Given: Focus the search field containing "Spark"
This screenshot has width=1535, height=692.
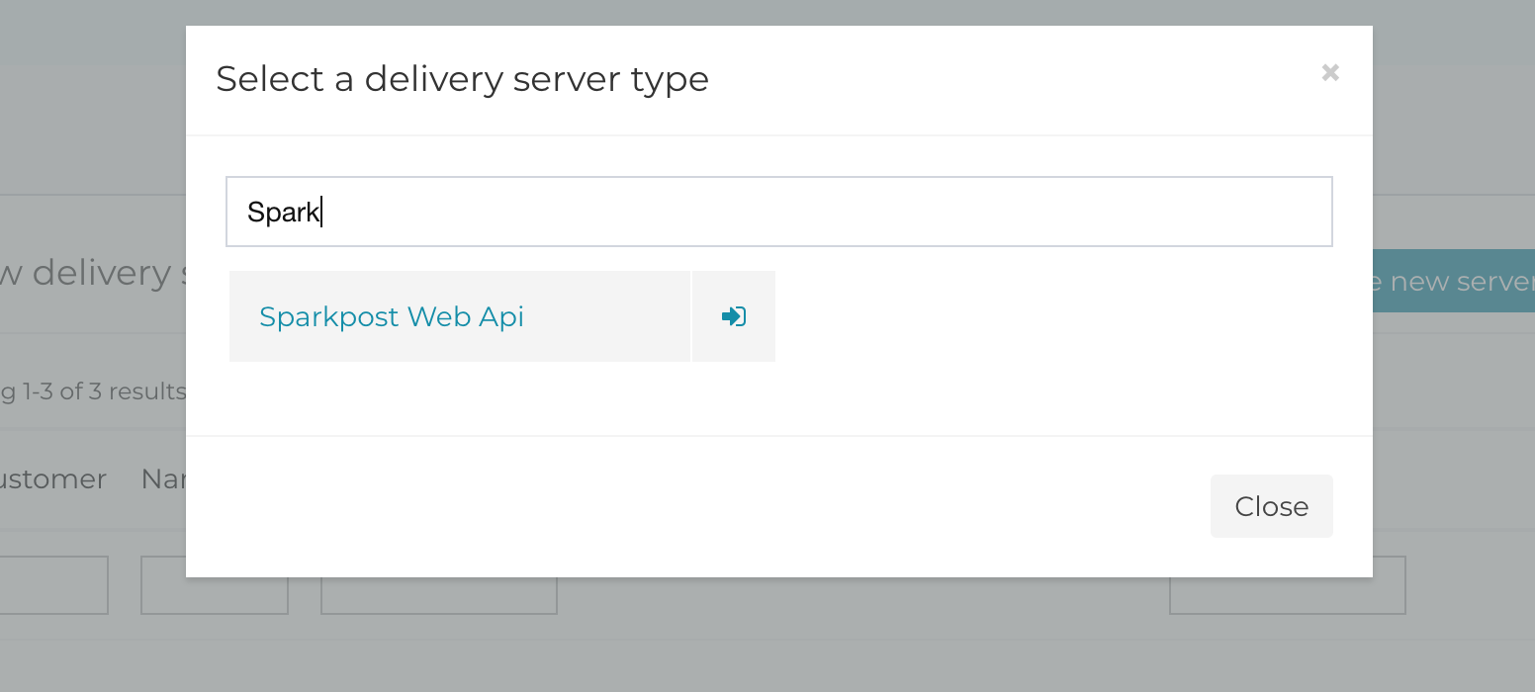Looking at the screenshot, I should point(779,212).
